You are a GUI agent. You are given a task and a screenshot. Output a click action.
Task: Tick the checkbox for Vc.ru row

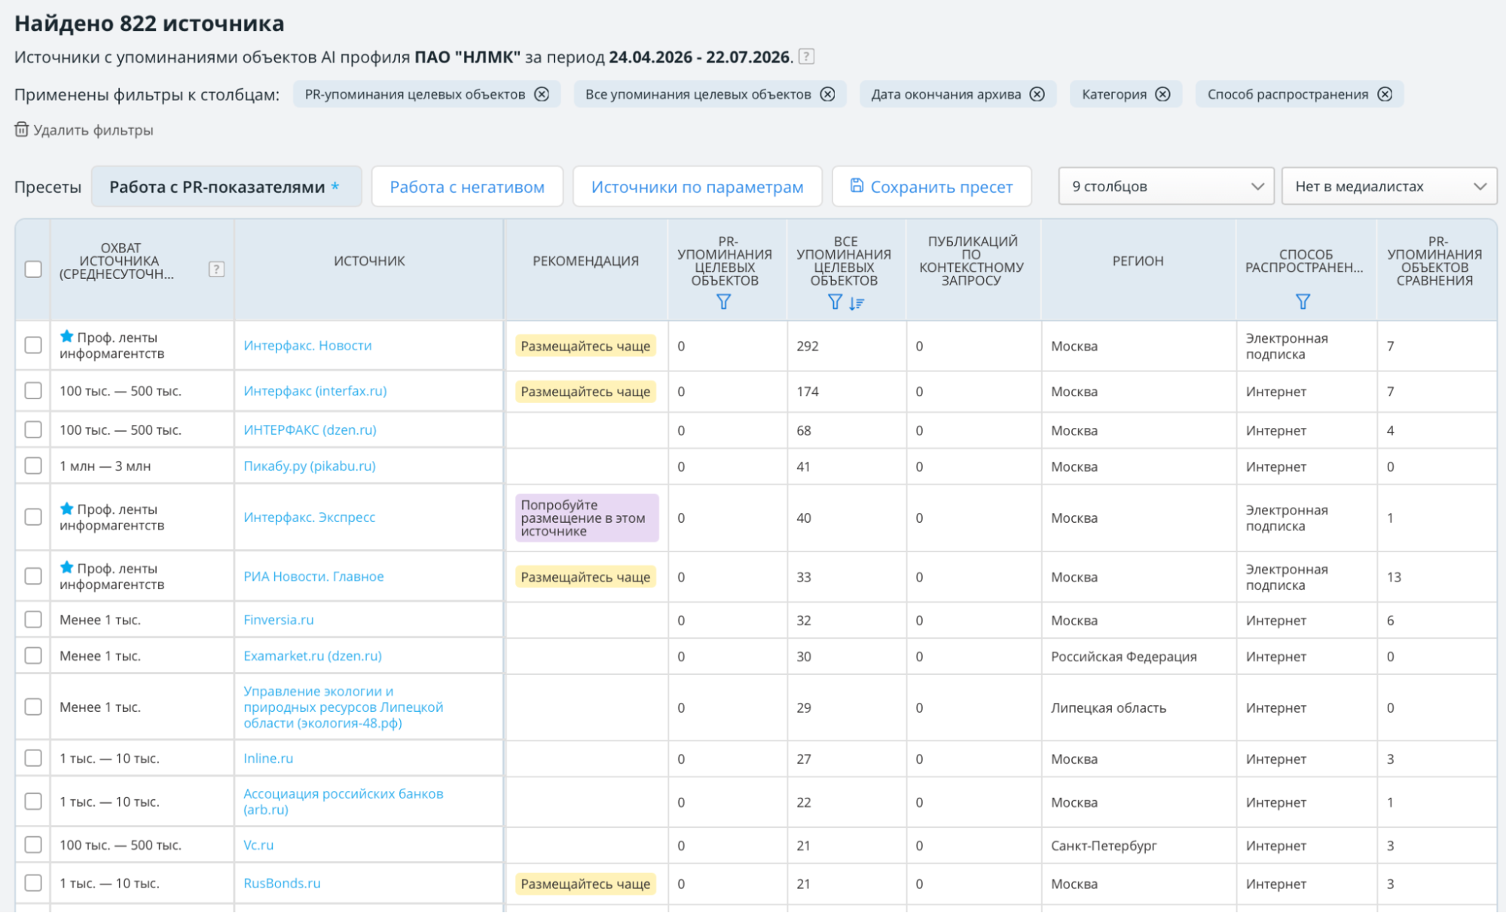[x=33, y=844]
